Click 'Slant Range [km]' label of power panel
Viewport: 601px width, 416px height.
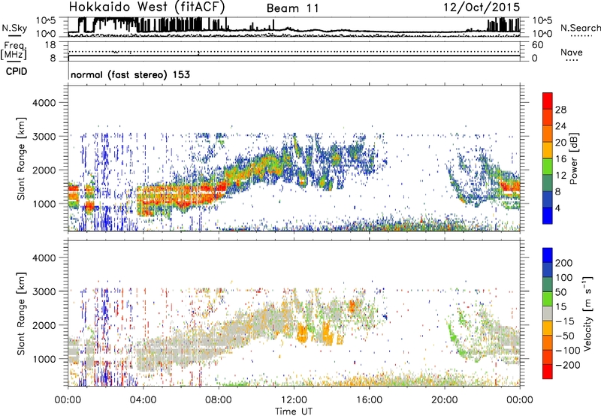point(21,158)
